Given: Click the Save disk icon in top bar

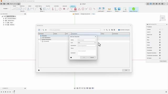Looking at the screenshot, I should pyautogui.click(x=8, y=4).
